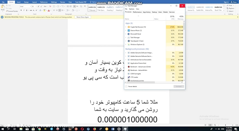This screenshot has height=131, width=239.
Task: Click the Paste icon in Clipboard
Action: 3,8
